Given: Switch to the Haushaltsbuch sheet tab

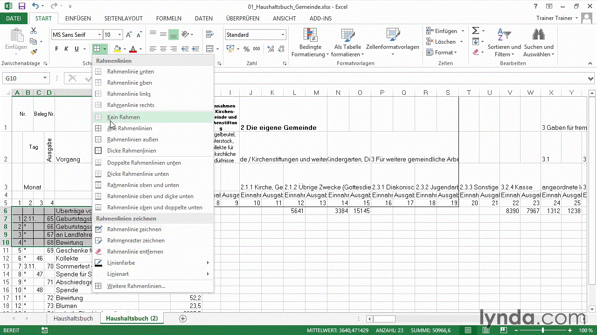Looking at the screenshot, I should click(73, 319).
